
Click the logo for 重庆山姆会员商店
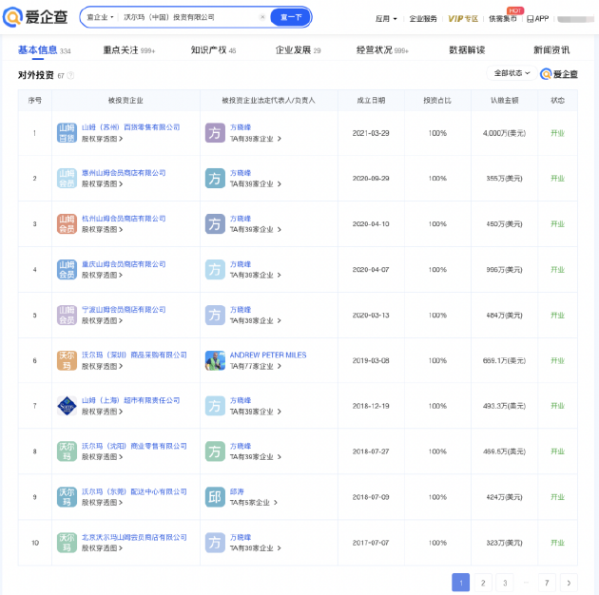[x=67, y=269]
